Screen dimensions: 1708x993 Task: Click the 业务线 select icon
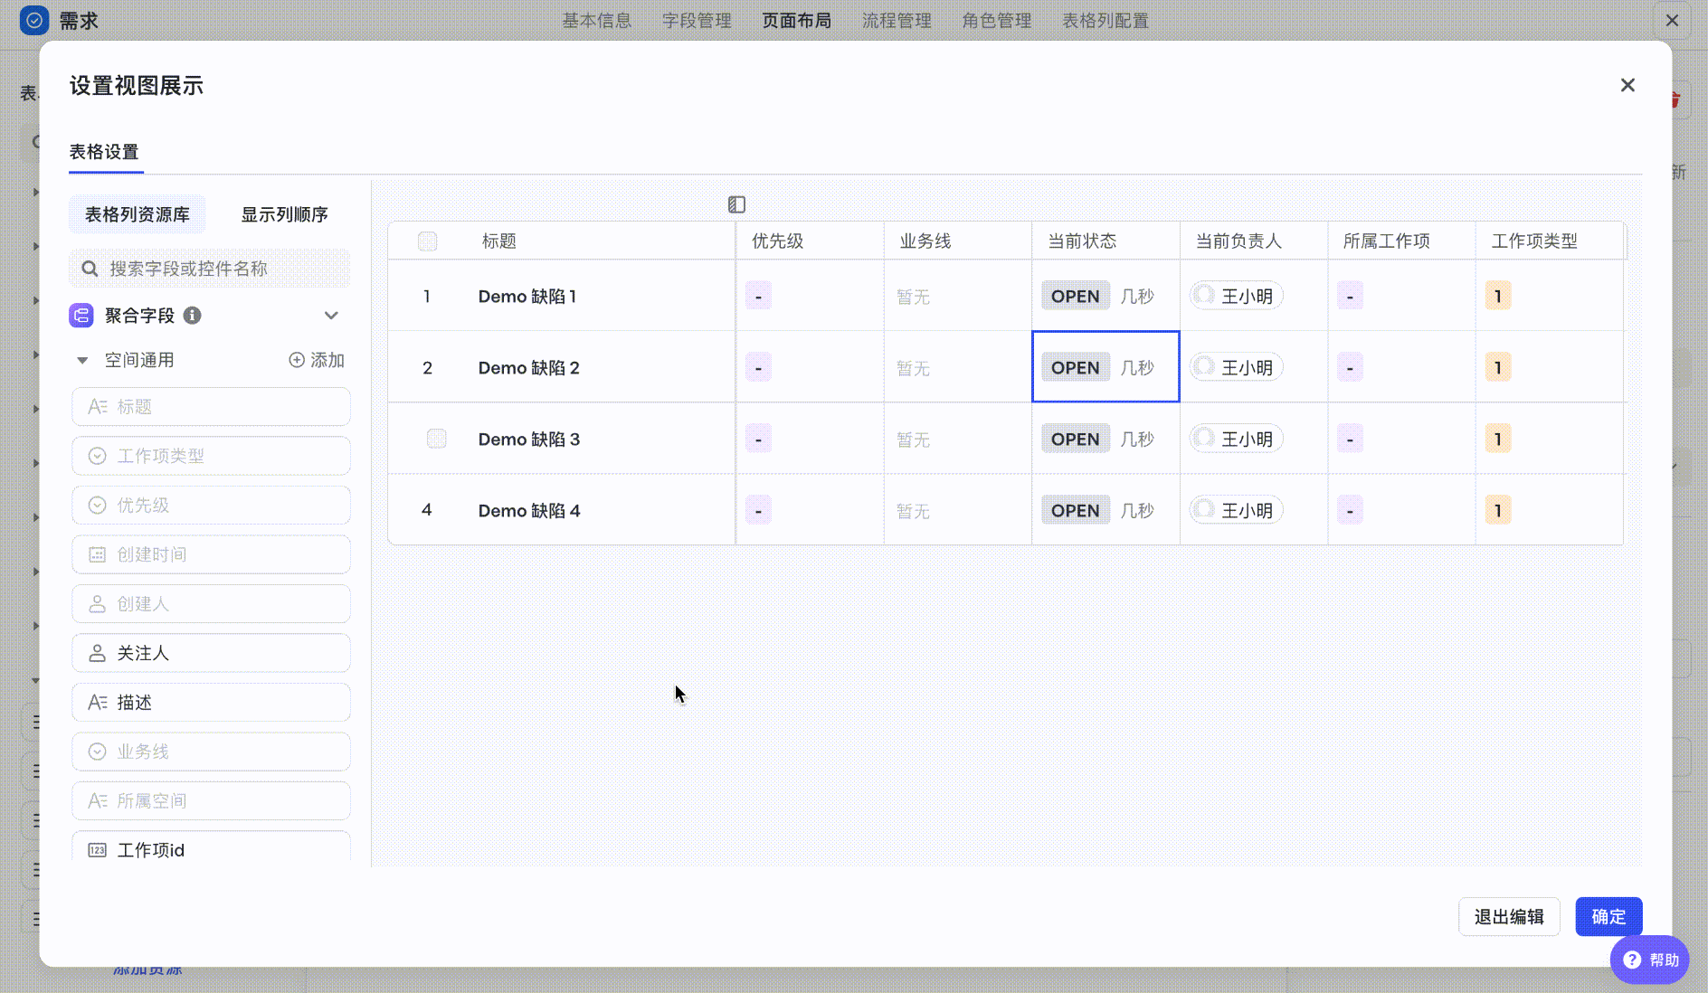pos(98,752)
